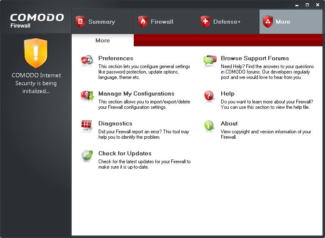Select the More tab in top bar
Screen dimensions: 325x238
pyautogui.click(x=291, y=22)
